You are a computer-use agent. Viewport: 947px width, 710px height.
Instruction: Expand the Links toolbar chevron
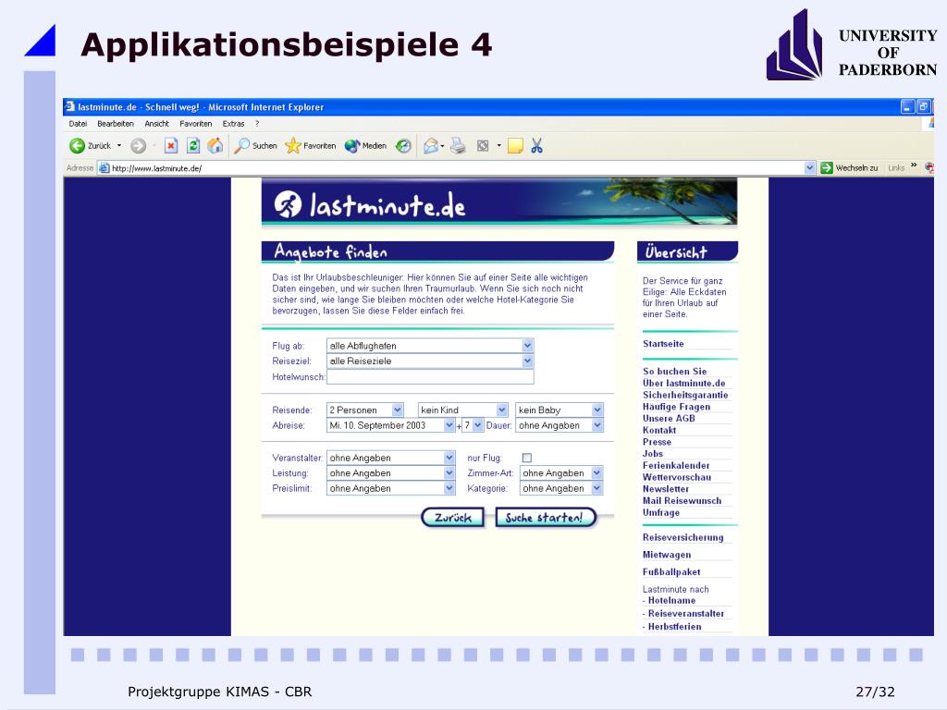pos(914,165)
